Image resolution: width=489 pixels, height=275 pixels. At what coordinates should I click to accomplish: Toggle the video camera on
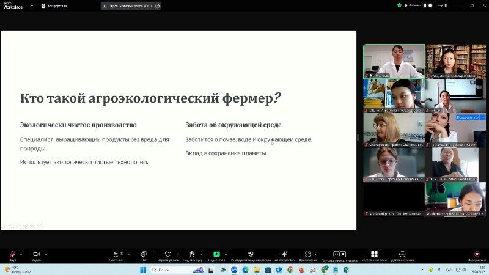point(36,254)
